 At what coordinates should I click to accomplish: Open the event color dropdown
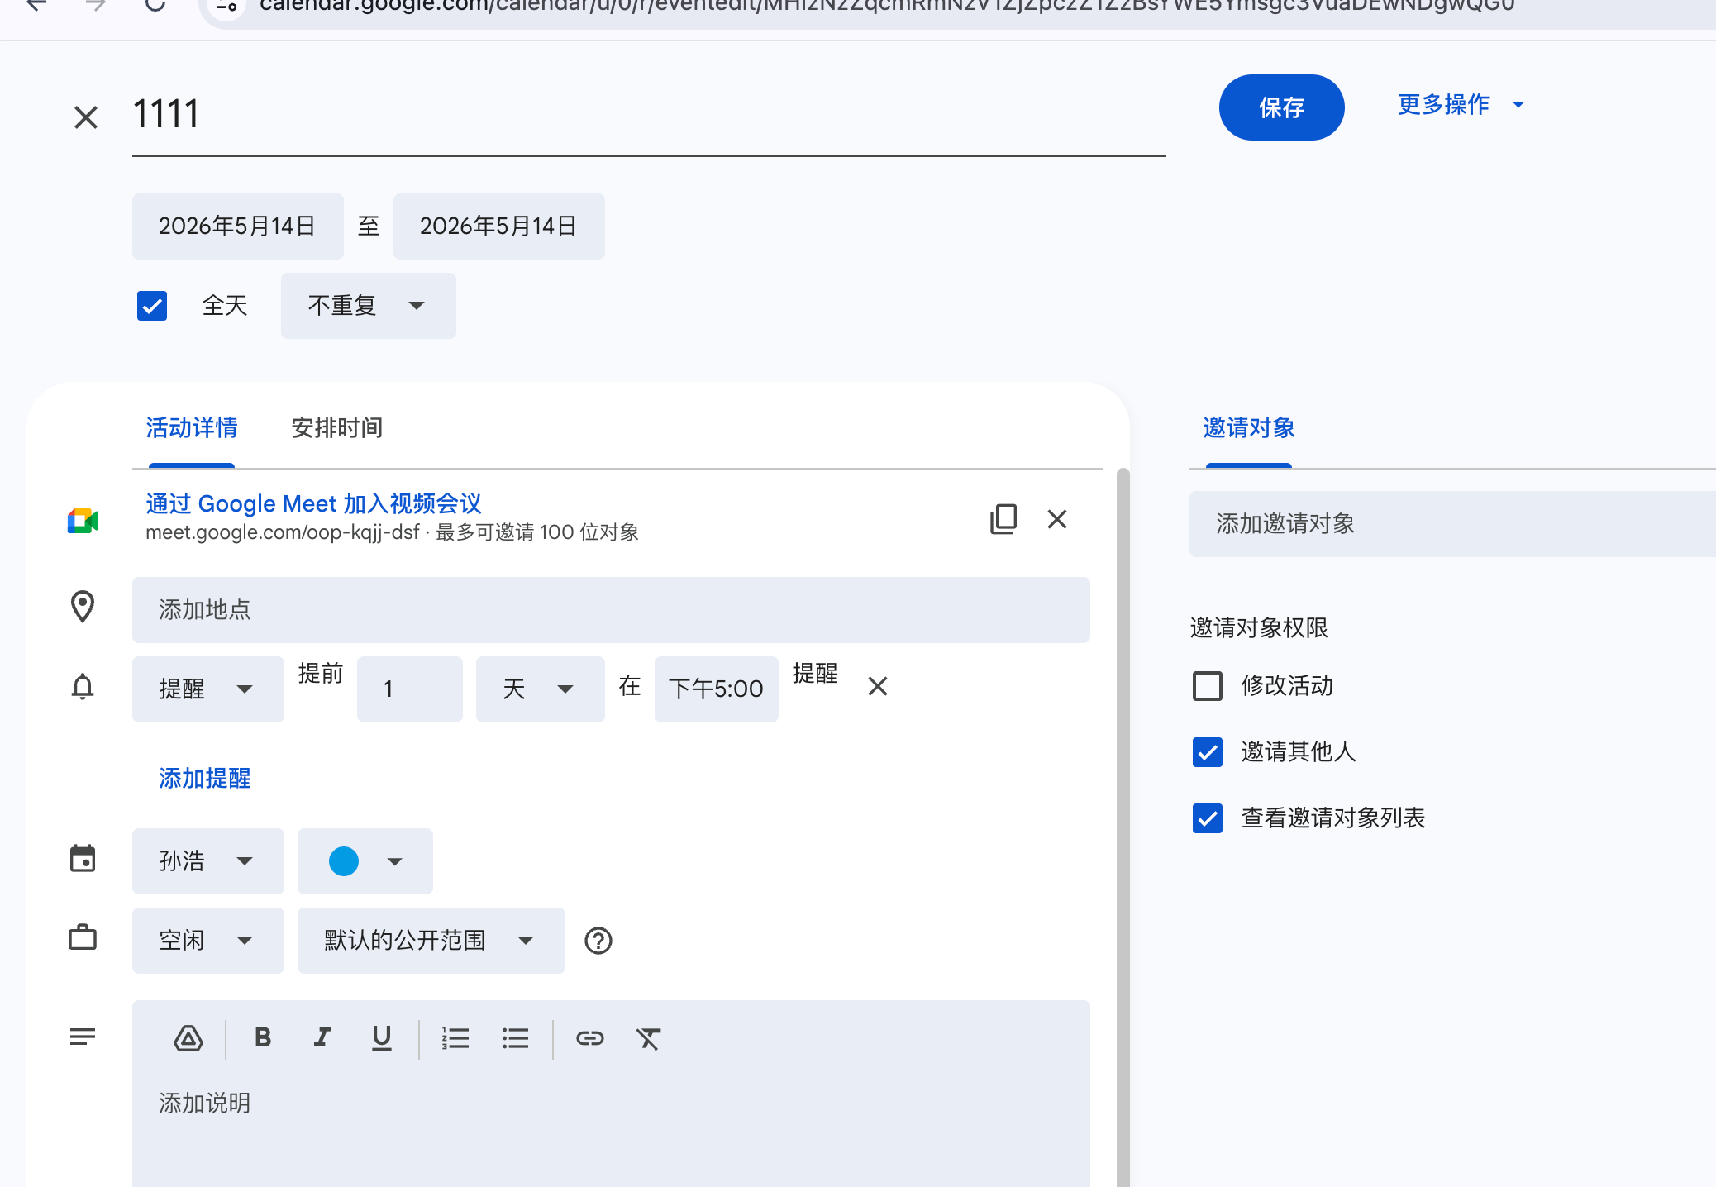click(365, 861)
